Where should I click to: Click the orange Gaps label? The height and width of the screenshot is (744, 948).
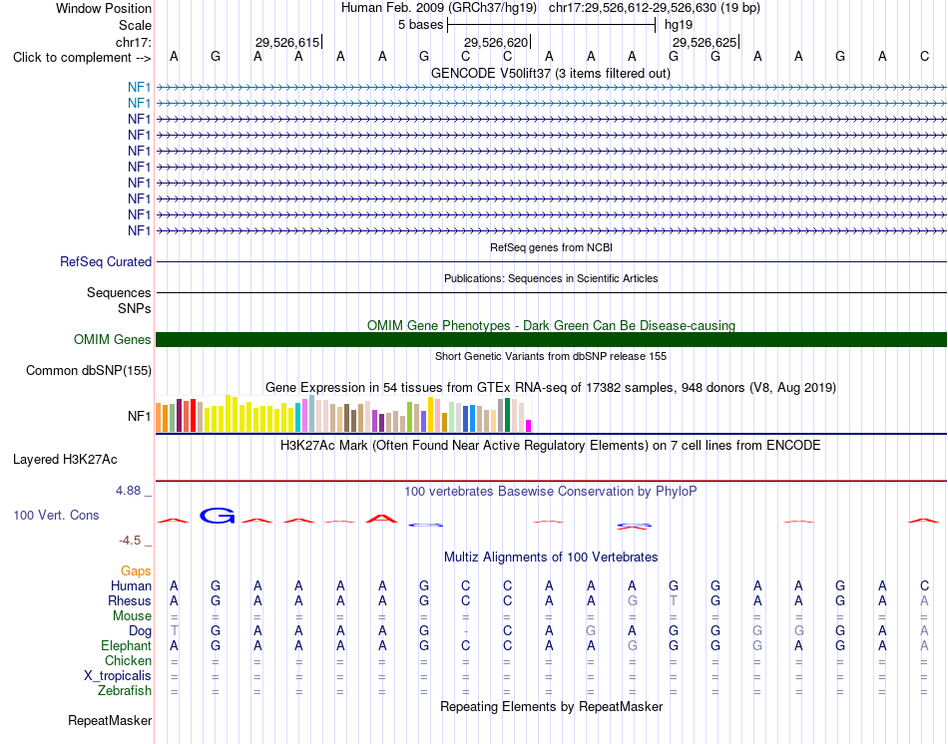[x=136, y=570]
